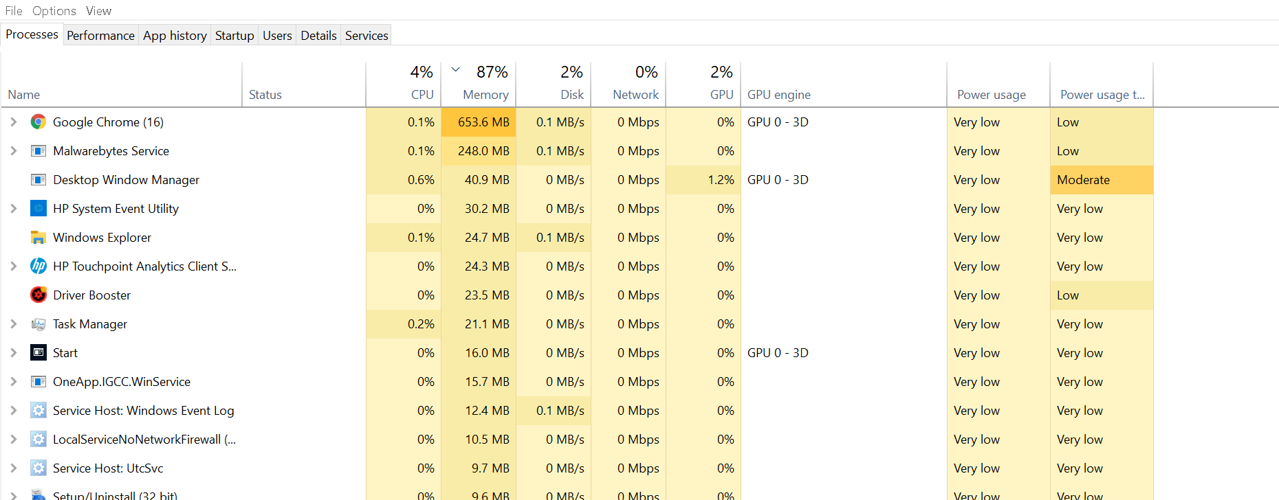Sort by Memory column header
Image resolution: width=1279 pixels, height=500 pixels.
(x=479, y=84)
